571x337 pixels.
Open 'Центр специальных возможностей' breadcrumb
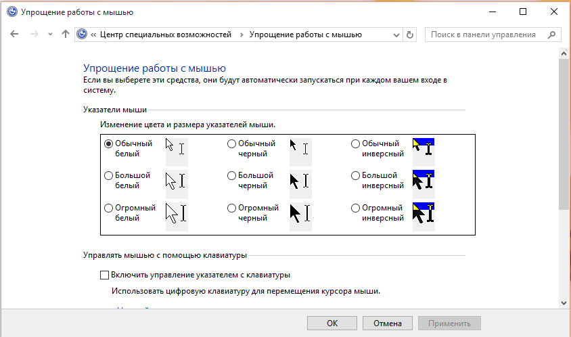tap(165, 35)
